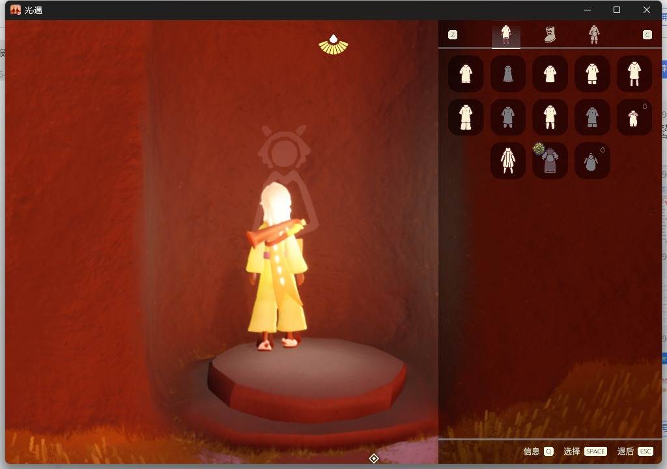Choose the purple robe with the green badge
The height and width of the screenshot is (469, 667).
tap(550, 160)
